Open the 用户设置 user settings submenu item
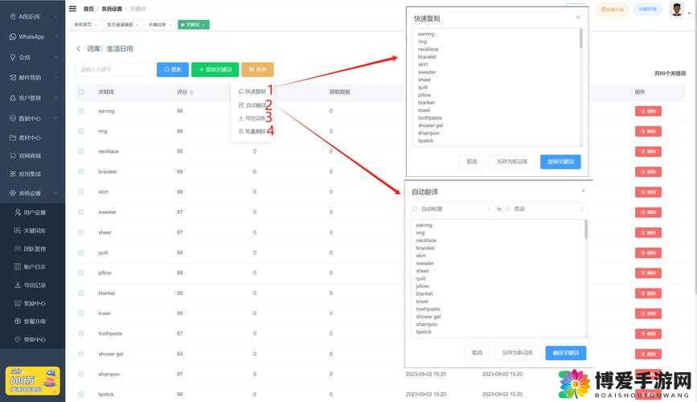The image size is (697, 402). tap(32, 212)
